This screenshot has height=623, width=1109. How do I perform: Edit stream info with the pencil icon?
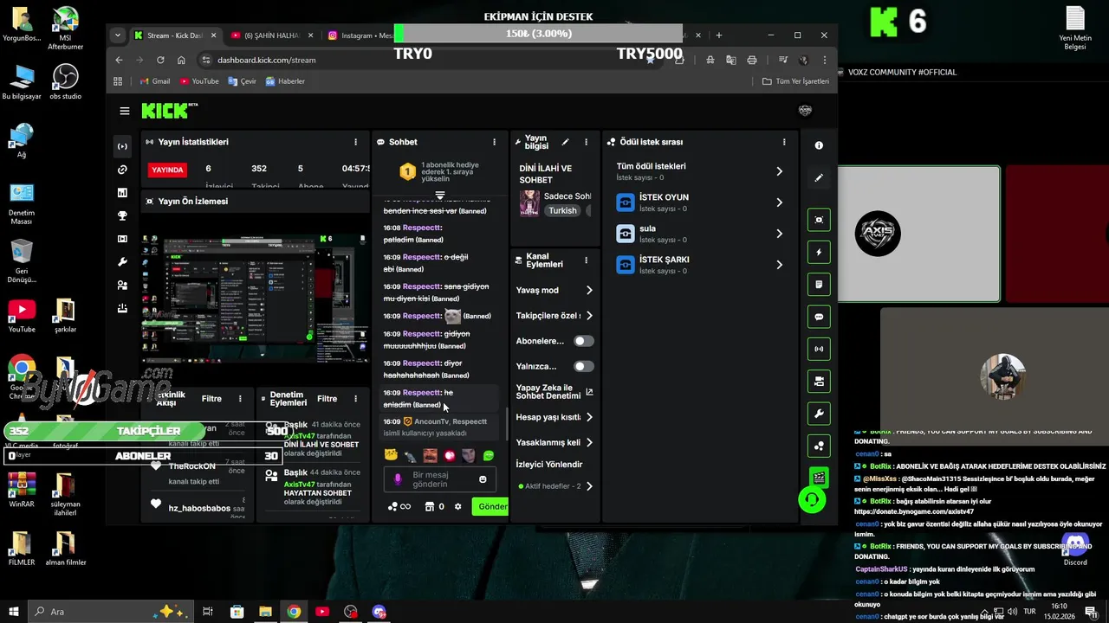tap(566, 142)
